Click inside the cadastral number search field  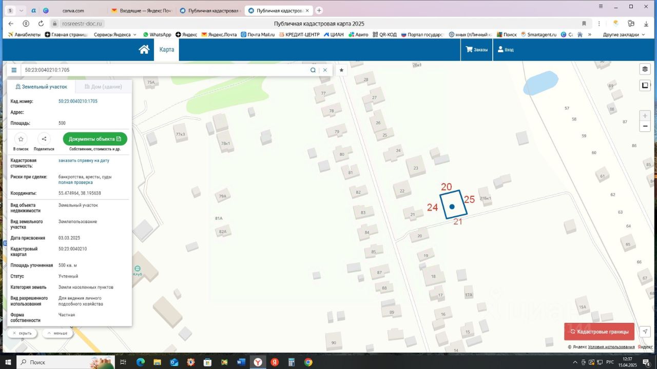click(164, 70)
